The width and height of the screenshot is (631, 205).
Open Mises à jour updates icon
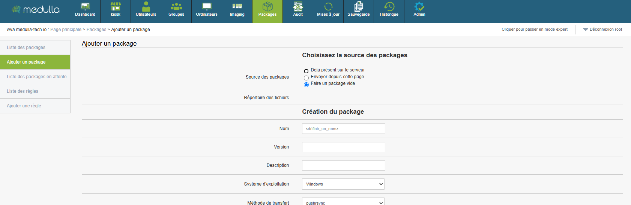click(x=328, y=7)
